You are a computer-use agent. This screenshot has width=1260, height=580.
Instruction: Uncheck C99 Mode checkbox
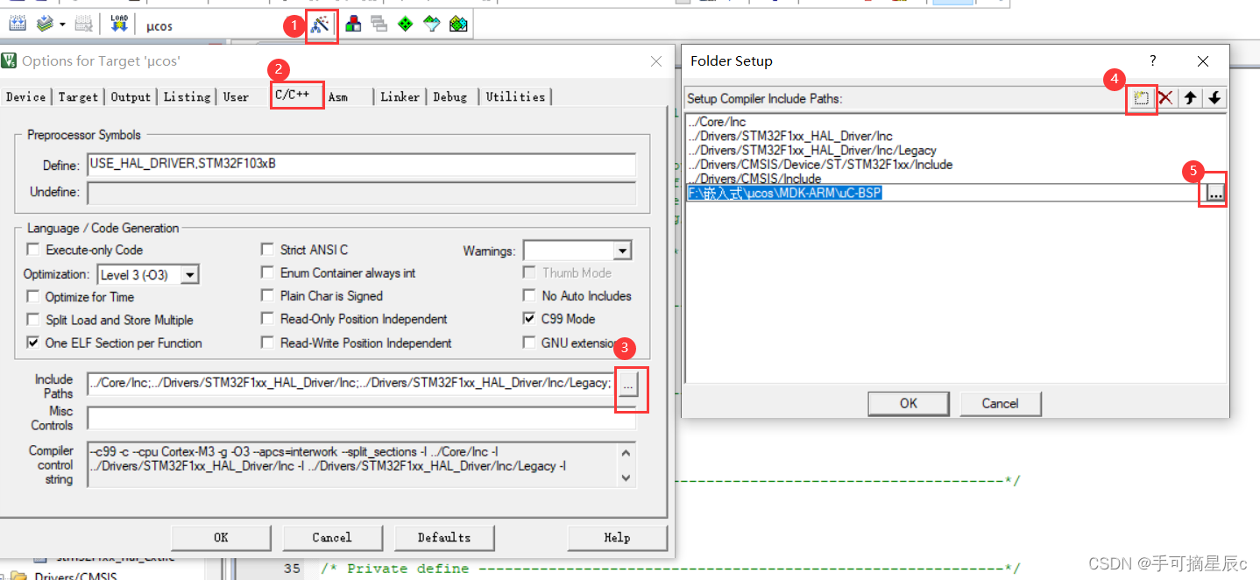click(x=528, y=319)
